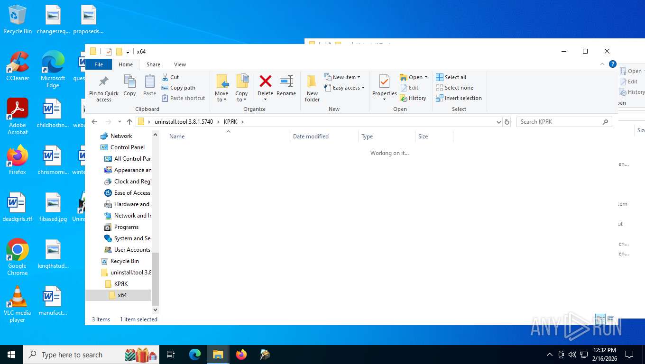The image size is (645, 364).
Task: Show hidden system tray icons
Action: pos(549,355)
